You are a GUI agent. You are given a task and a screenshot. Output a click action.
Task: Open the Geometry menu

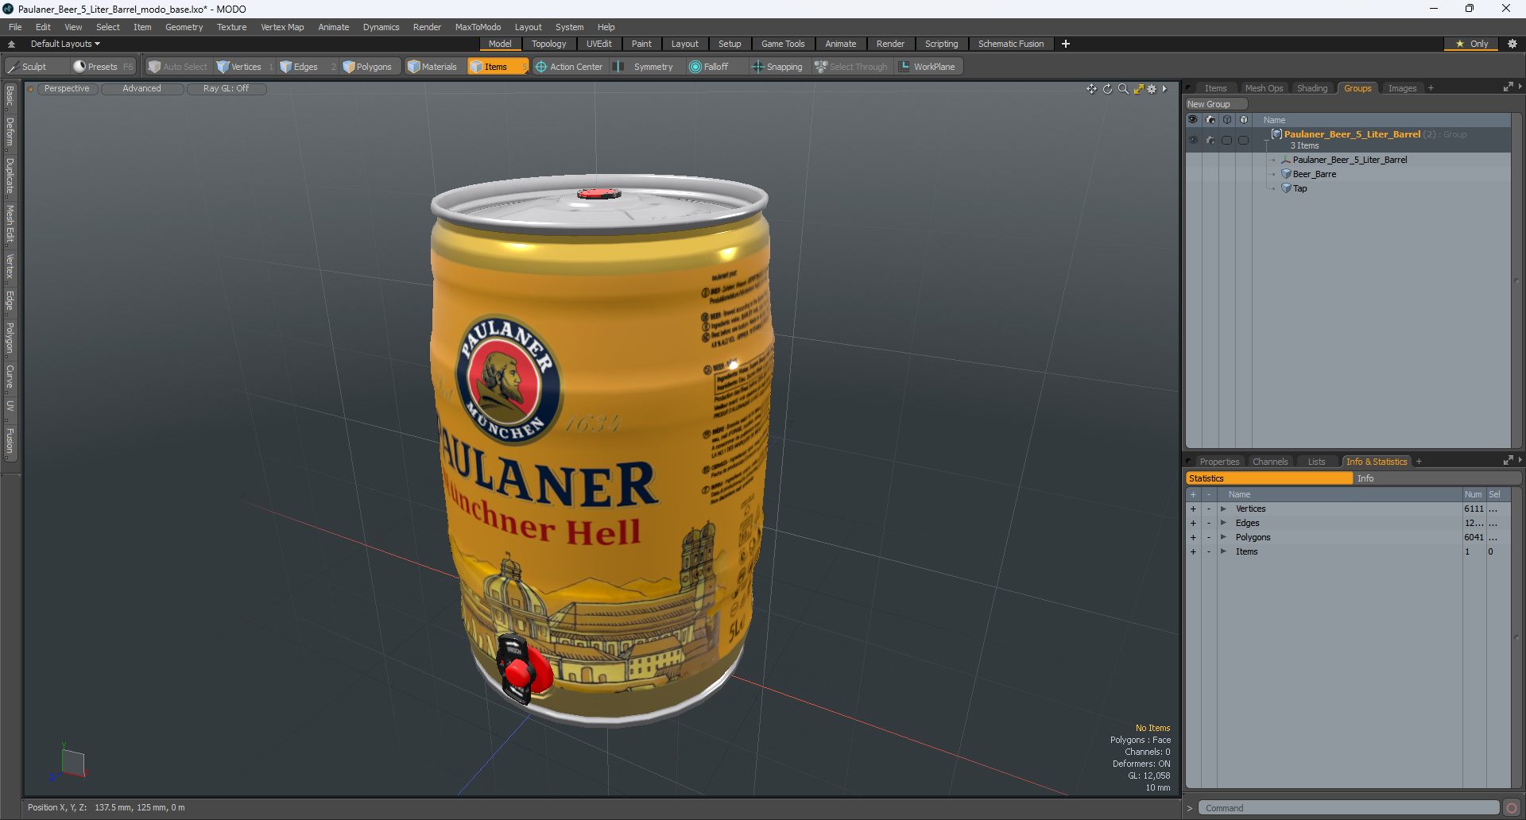pos(184,27)
